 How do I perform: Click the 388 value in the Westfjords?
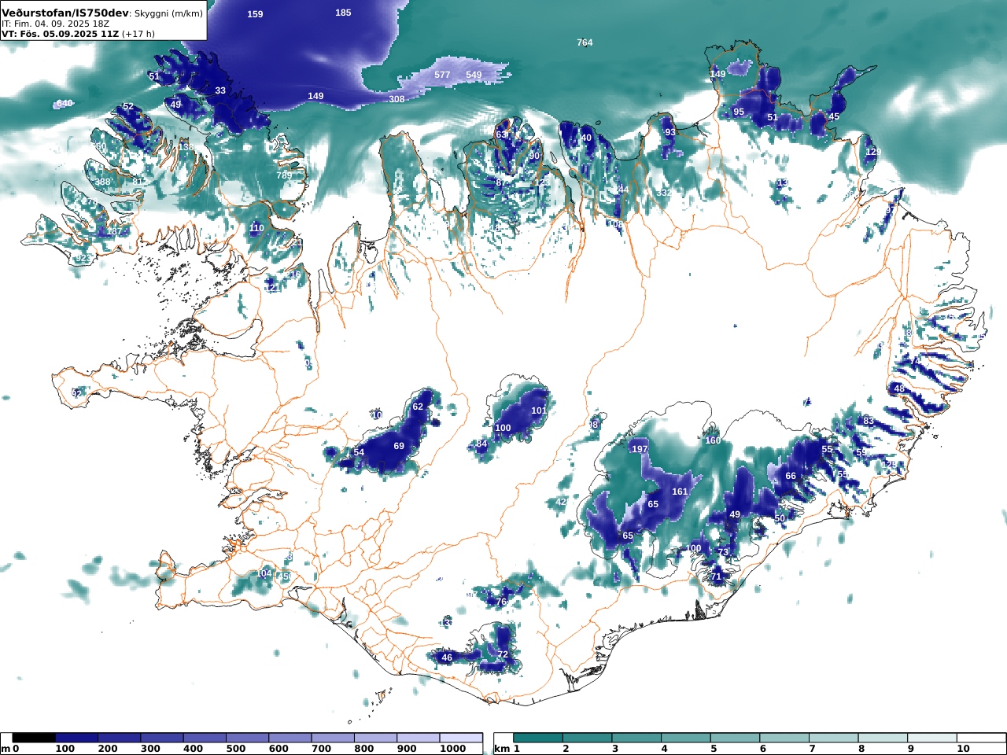coord(103,182)
